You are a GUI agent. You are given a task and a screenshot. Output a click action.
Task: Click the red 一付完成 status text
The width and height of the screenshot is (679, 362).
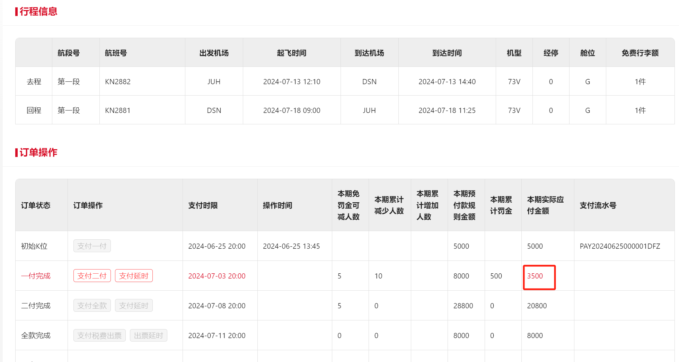(x=36, y=276)
